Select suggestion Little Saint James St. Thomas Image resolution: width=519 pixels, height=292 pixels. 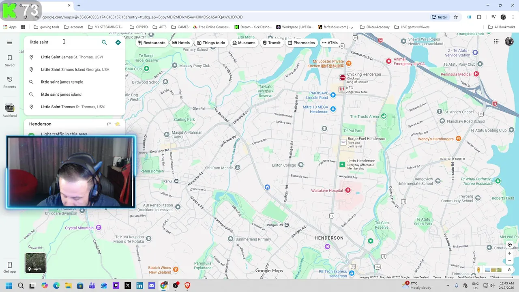[x=75, y=57]
